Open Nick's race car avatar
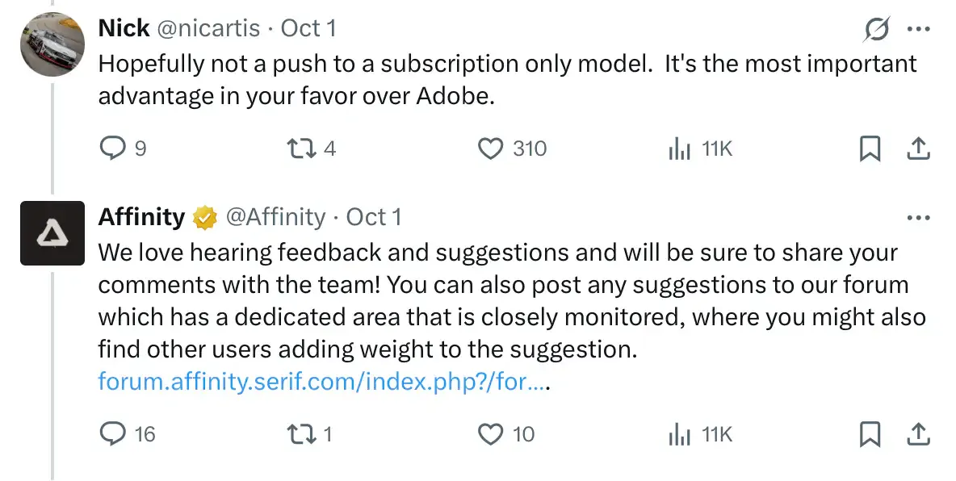 pos(52,44)
